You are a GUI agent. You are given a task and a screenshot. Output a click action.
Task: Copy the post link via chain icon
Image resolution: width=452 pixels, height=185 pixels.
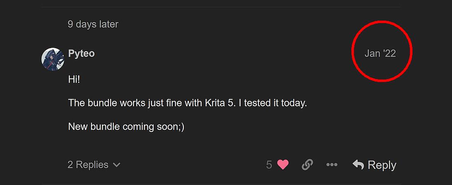307,165
